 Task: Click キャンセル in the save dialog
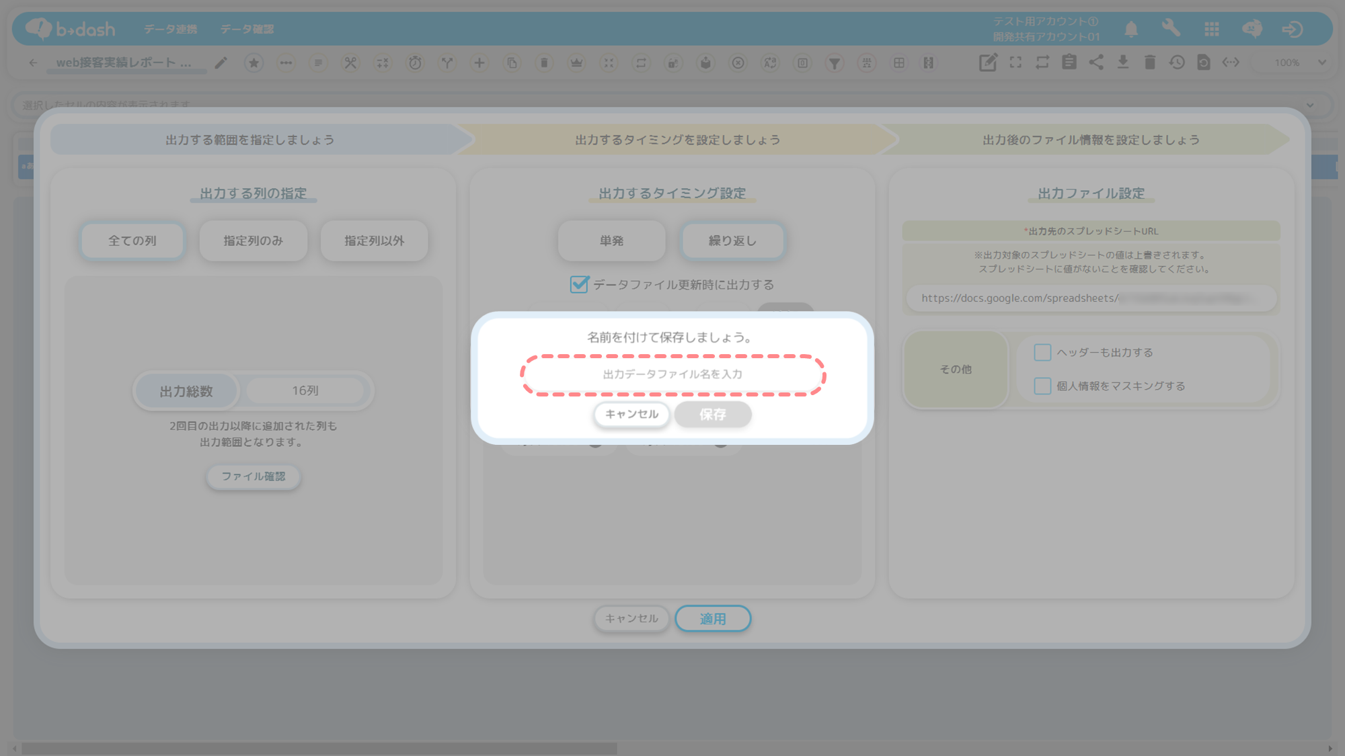click(x=631, y=414)
